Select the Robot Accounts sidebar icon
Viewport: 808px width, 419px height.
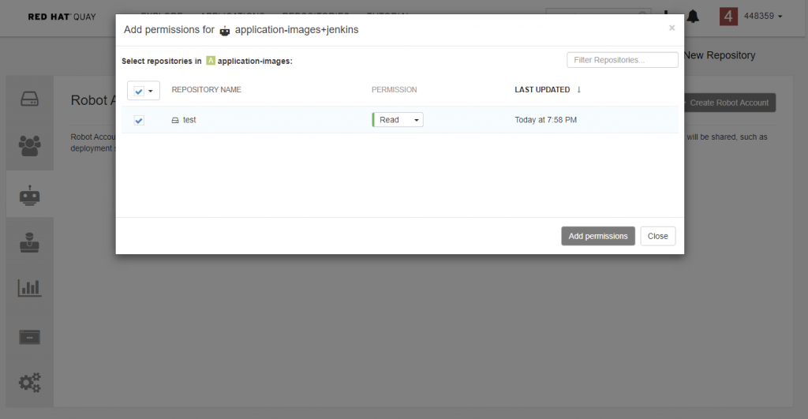[x=29, y=196]
